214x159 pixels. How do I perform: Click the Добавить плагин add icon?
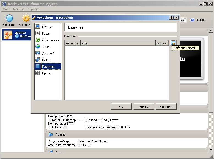(173, 43)
